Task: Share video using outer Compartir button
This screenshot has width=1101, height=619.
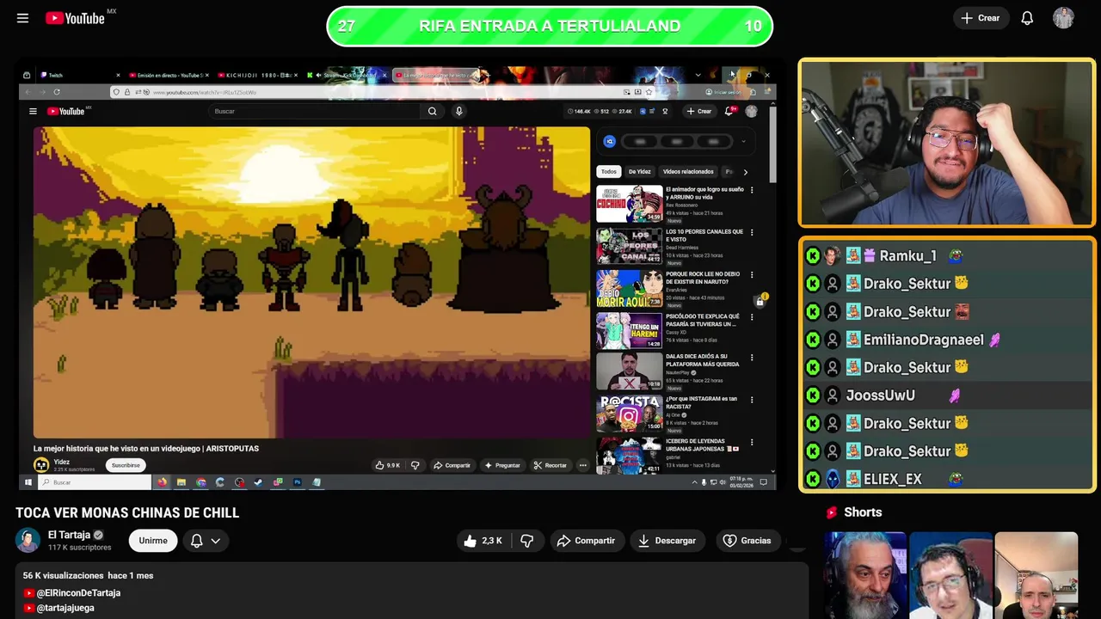Action: tap(586, 541)
